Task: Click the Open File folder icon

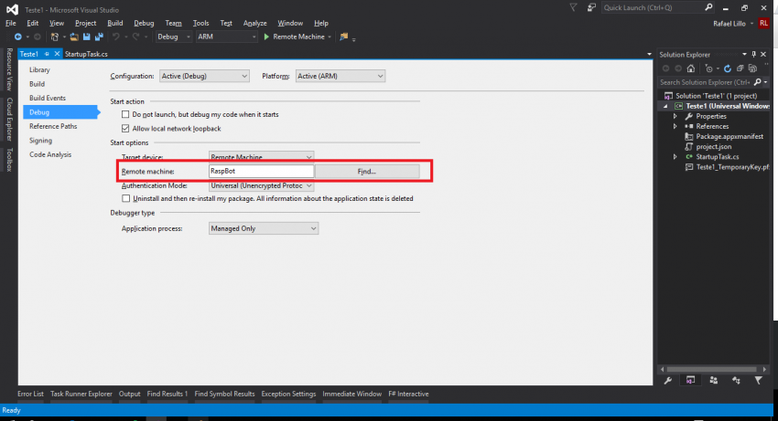Action: pyautogui.click(x=72, y=37)
